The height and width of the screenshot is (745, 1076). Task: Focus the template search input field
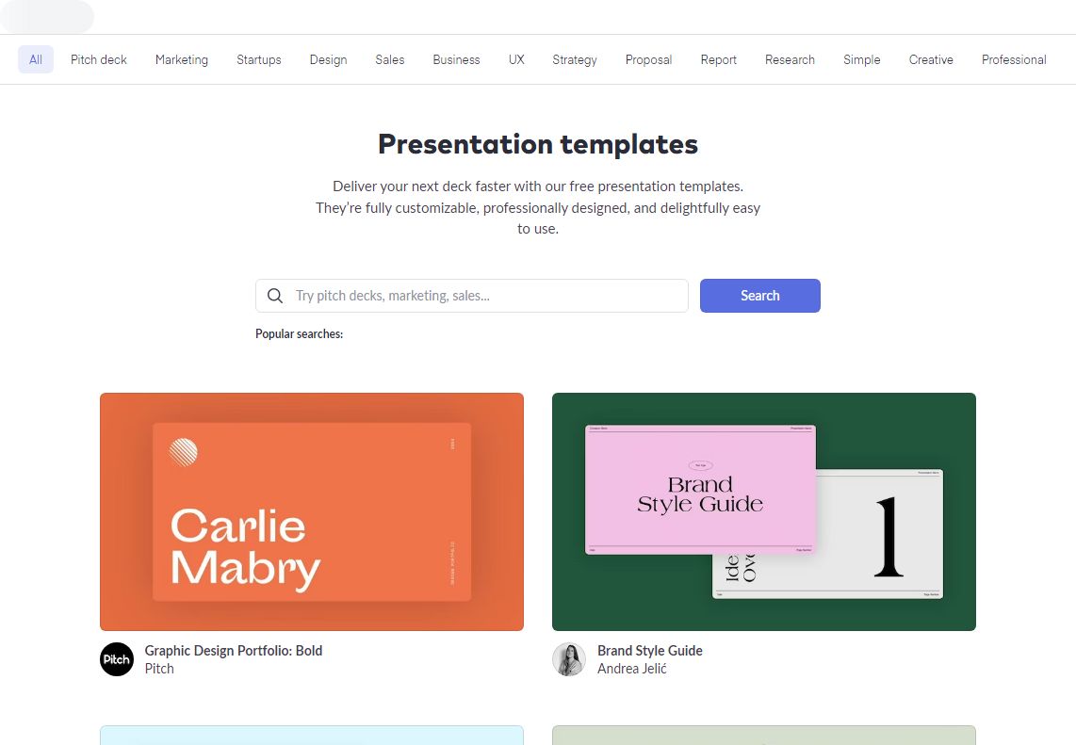471,296
